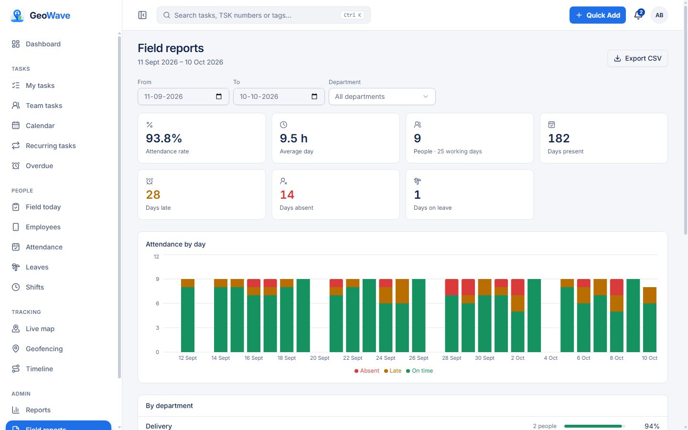Click the Overdue alarm clock icon

[x=16, y=166]
